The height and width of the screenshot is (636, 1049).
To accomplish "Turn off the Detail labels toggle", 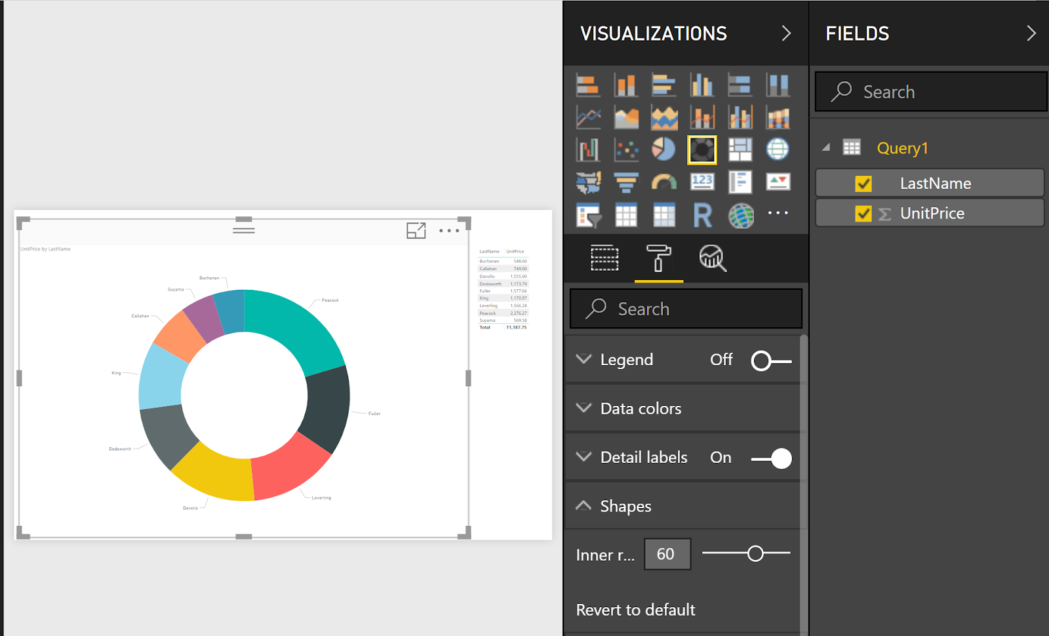I will coord(771,458).
